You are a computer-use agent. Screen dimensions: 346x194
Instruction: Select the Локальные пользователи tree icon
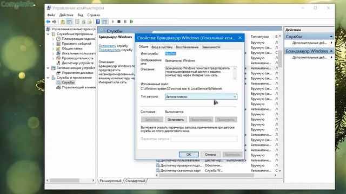[x=58, y=53]
